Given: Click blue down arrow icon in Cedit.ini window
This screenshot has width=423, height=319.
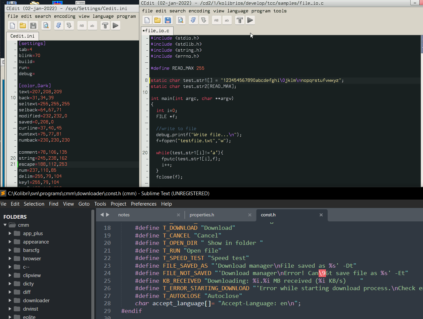Looking at the screenshot, I should 59,25.
